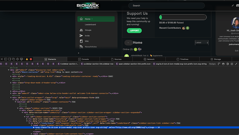Toggle the Badges button in the inspector

pyautogui.click(x=212, y=64)
